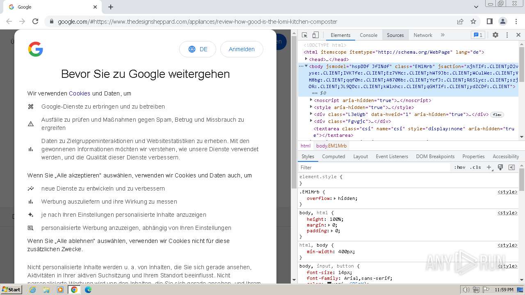Viewport: 525px width, 295px height.
Task: Open the ellipsis actions beside body node
Action: pos(301,66)
